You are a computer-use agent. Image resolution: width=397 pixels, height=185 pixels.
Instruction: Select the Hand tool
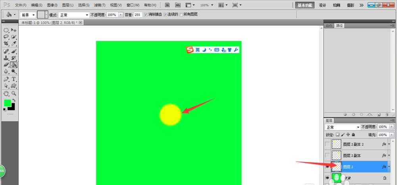pos(6,93)
